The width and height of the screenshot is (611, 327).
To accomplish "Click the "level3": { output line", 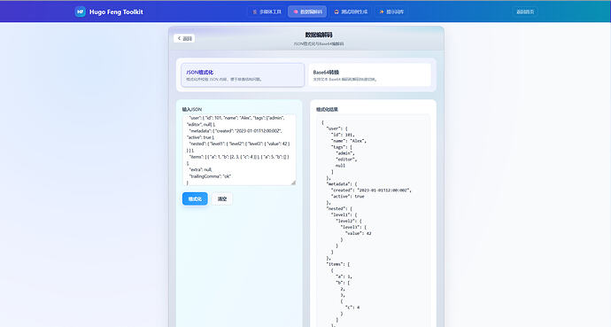I will 353,227.
